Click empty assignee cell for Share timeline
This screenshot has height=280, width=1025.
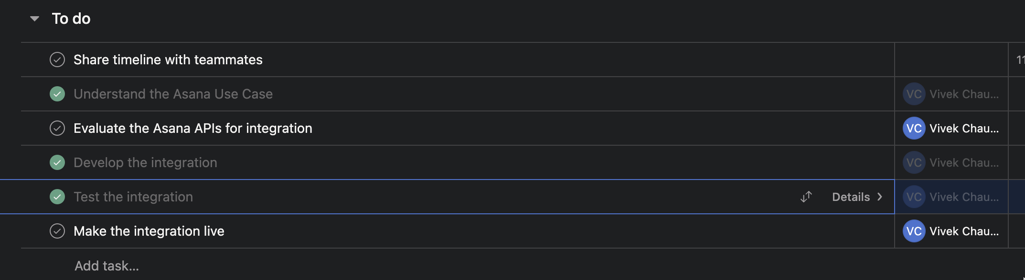pos(951,60)
